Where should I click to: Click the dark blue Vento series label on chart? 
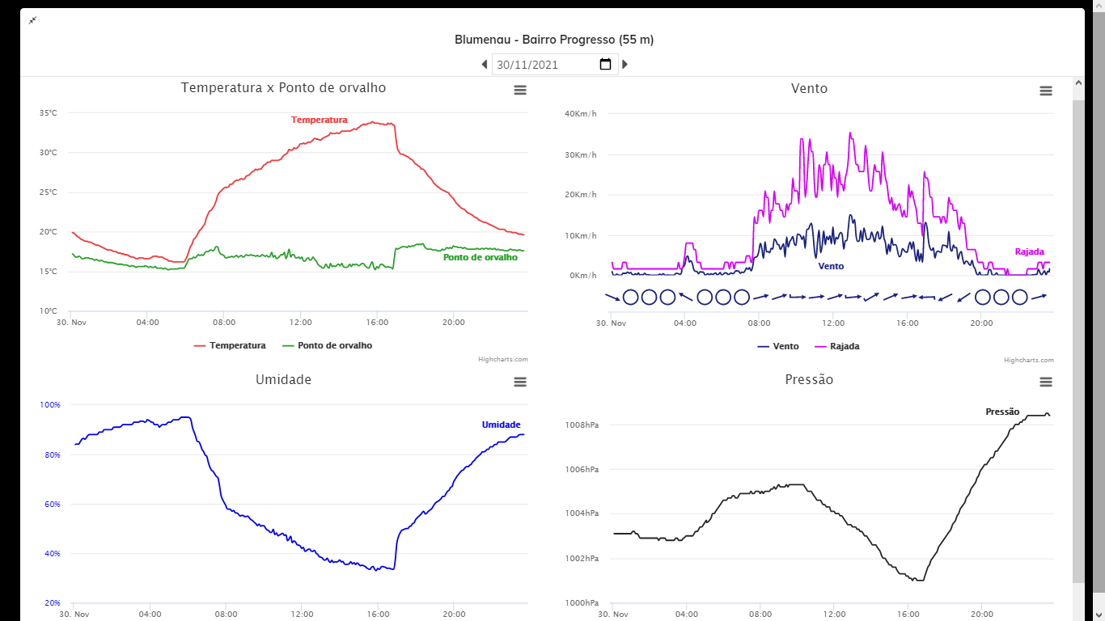point(831,266)
